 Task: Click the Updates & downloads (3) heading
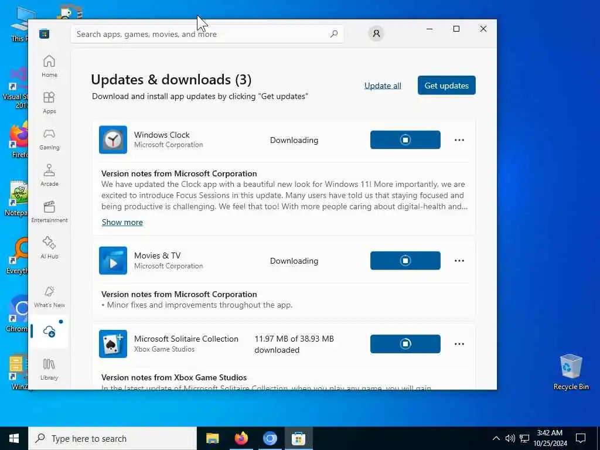171,80
